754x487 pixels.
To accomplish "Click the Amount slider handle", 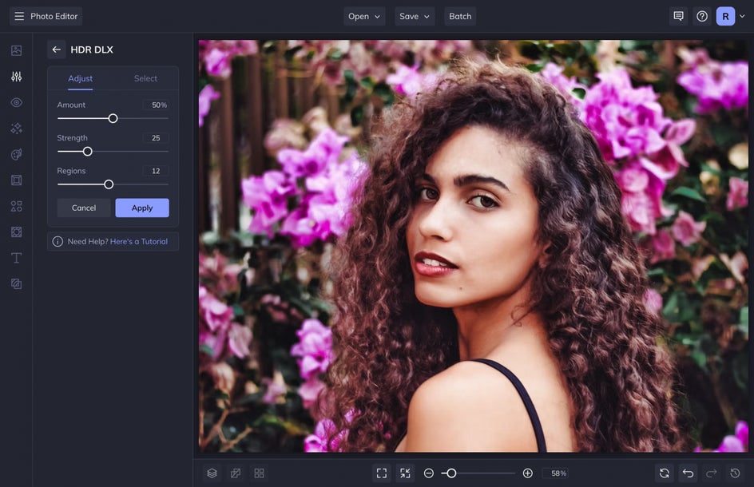I will coord(113,118).
